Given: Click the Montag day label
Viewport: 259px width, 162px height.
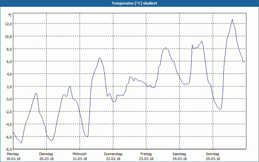Looking at the screenshot, I should [13, 154].
